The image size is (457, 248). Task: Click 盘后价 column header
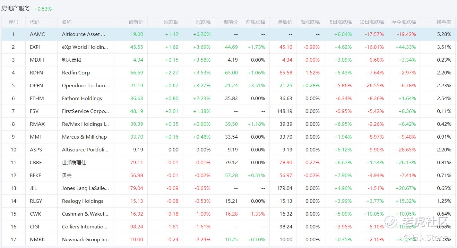(285, 22)
